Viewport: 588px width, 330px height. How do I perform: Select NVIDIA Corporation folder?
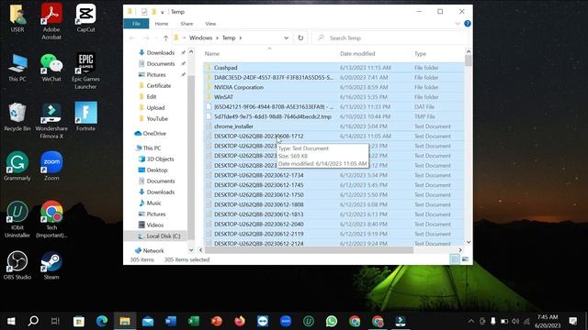[239, 87]
